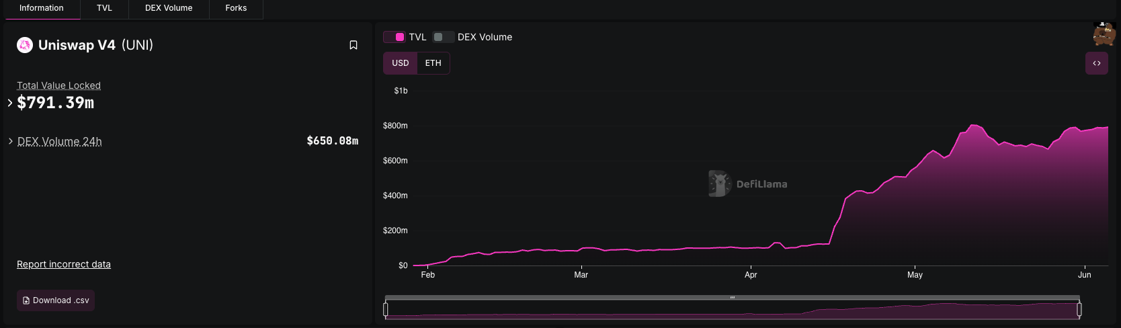Open embed chart code button
This screenshot has height=328, width=1121.
[x=1097, y=63]
